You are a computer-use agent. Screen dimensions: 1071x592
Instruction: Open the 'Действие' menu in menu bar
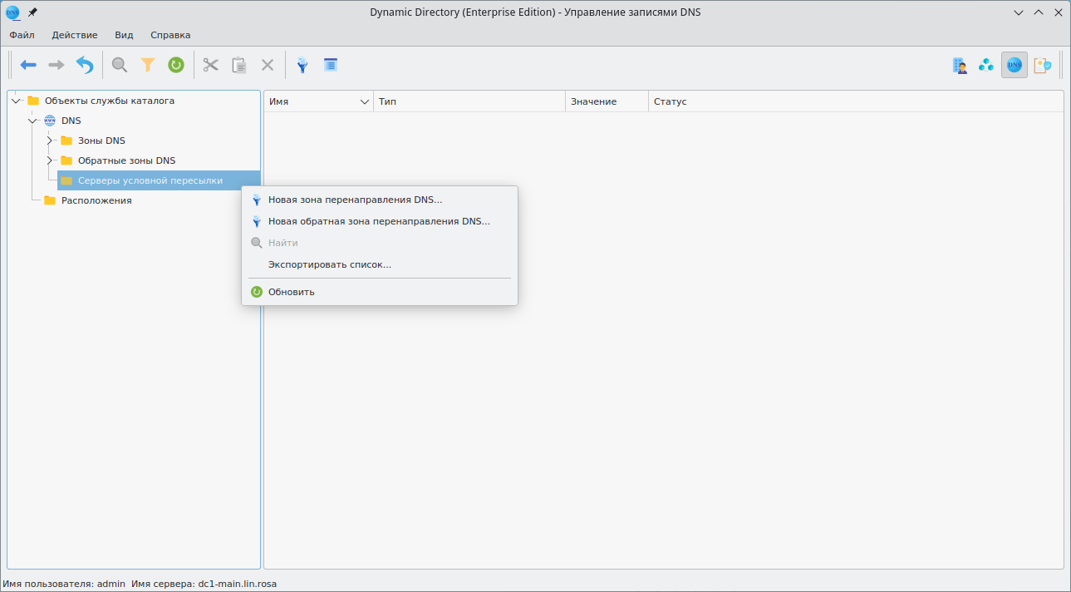[75, 35]
